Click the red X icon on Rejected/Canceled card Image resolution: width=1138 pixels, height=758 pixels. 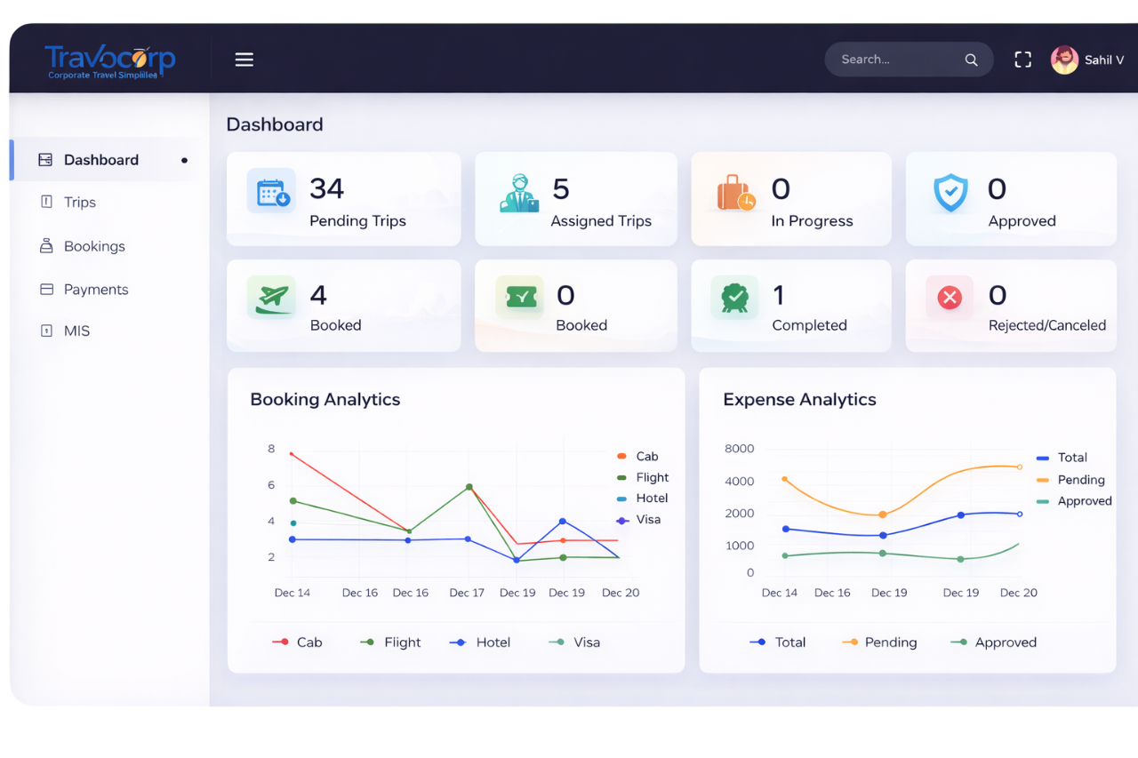(x=950, y=298)
